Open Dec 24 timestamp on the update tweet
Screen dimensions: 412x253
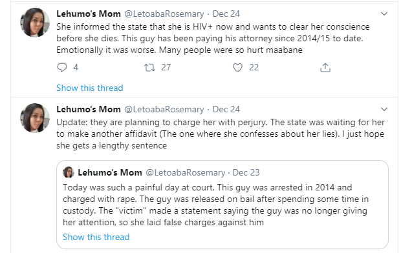[x=226, y=109]
